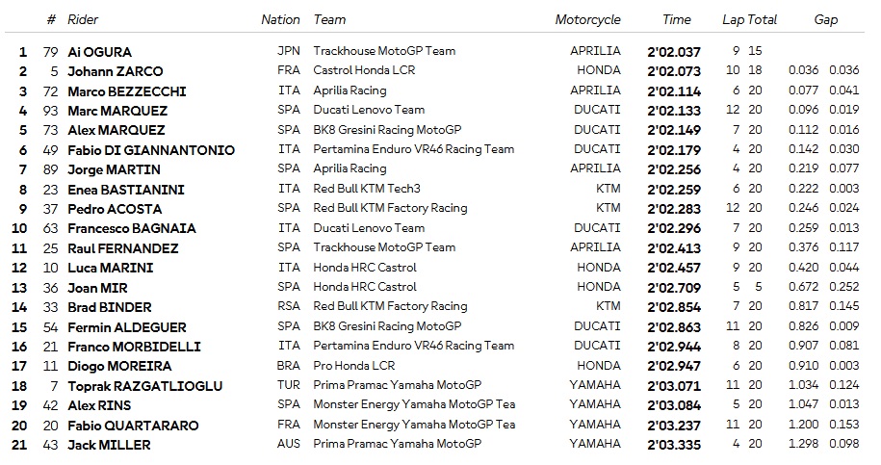Click the Time column header

677,19
